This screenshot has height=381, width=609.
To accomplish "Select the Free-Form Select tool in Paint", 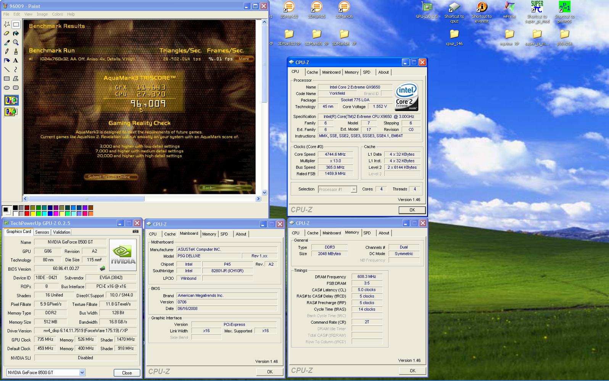I will tap(7, 24).
